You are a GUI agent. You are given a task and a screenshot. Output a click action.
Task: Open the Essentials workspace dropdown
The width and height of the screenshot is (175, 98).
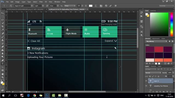pyautogui.click(x=166, y=6)
